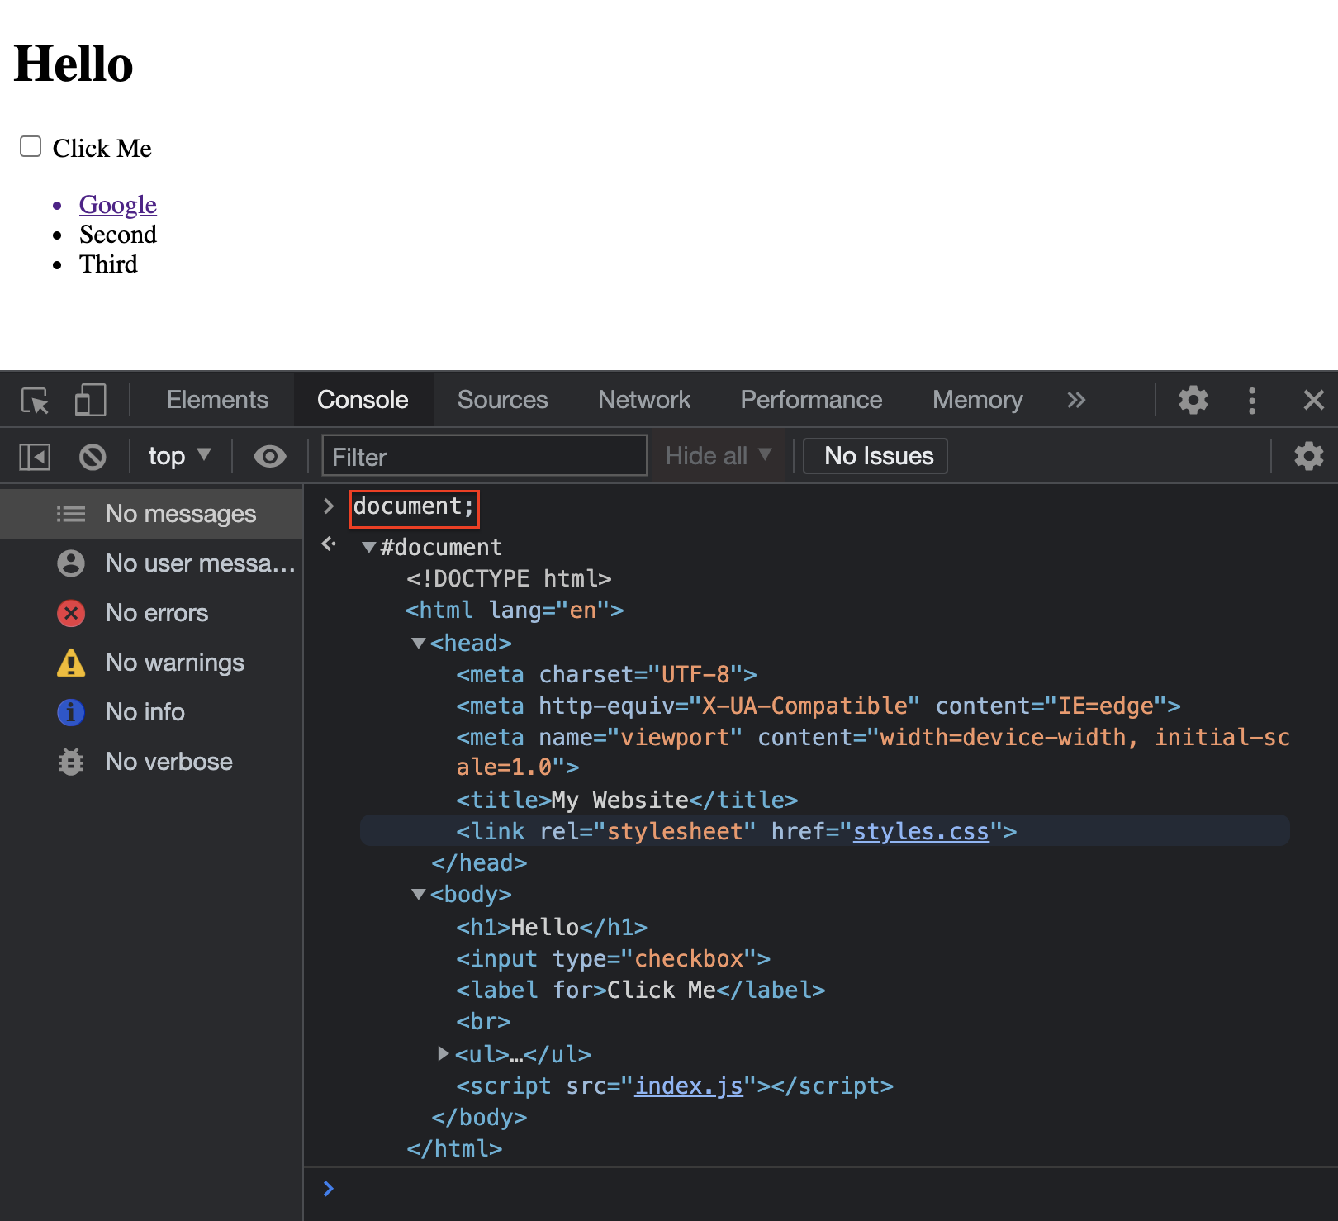The image size is (1338, 1221).
Task: Click the red error icon
Action: [x=71, y=613]
